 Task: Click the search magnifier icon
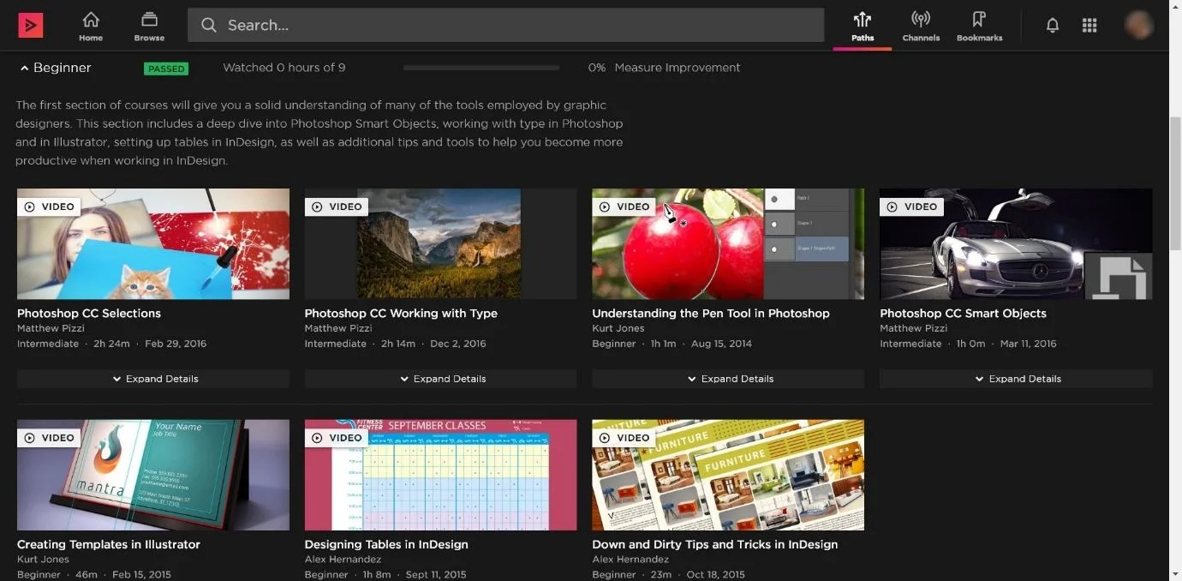pyautogui.click(x=208, y=26)
